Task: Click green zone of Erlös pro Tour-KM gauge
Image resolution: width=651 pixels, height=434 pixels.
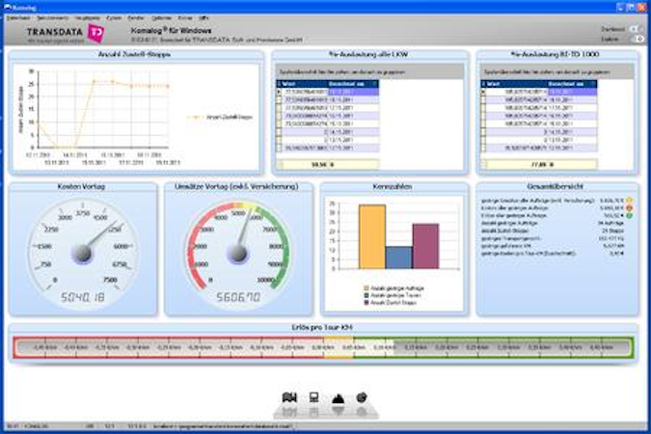Action: click(x=494, y=347)
